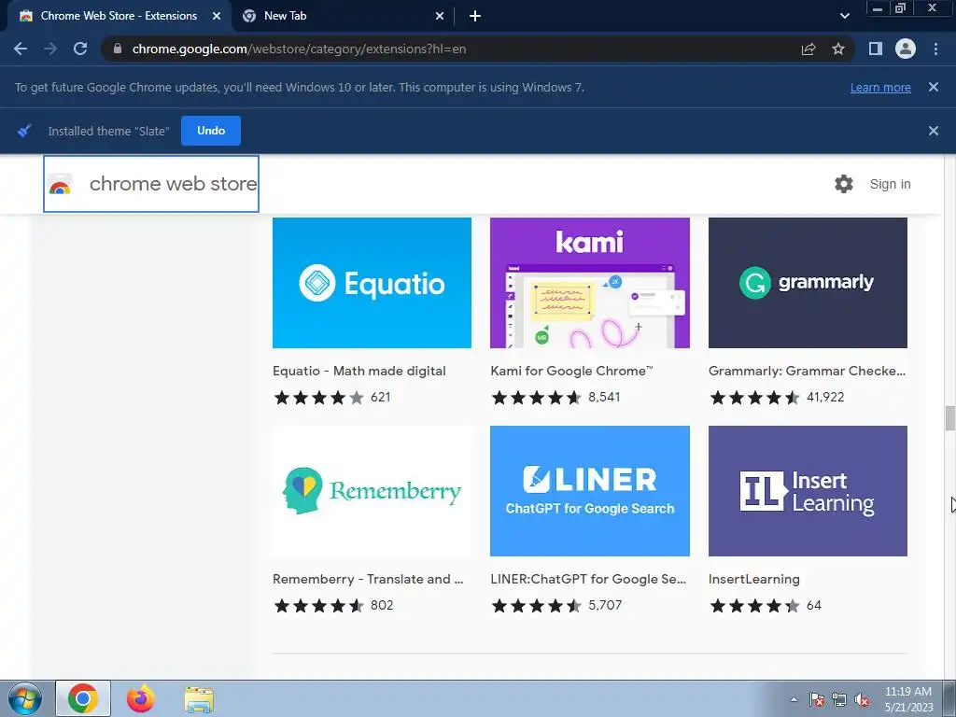
Task: Launch Firefox from the taskbar
Action: coord(140,698)
